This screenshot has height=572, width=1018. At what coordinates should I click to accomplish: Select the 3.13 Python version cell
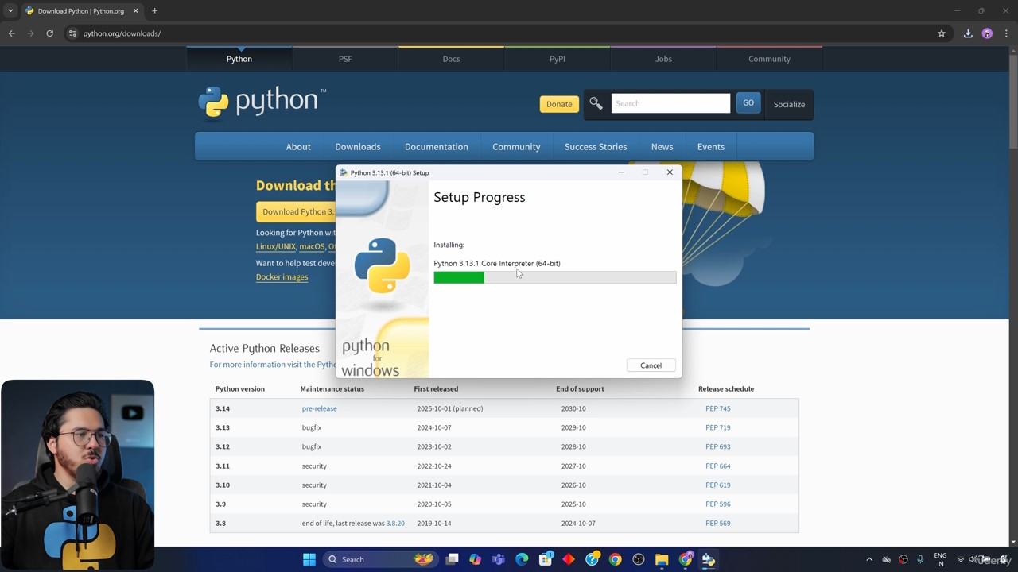click(223, 427)
